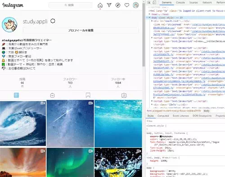This screenshot has width=225, height=177.
Task: Open the フォロワー 783 followers list
Action: tap(70, 83)
